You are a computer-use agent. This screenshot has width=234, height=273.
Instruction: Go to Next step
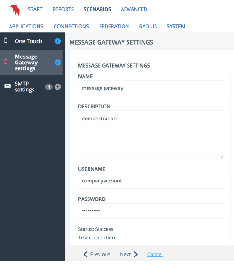[129, 254]
